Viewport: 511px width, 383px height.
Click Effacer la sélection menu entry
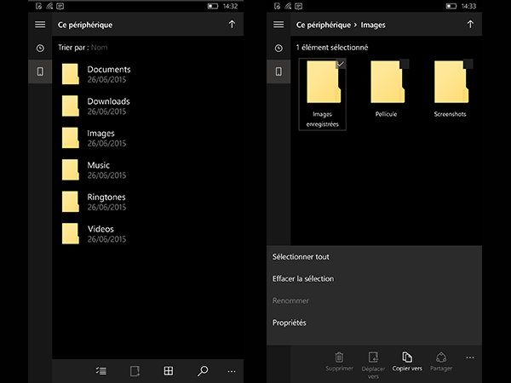coord(303,278)
